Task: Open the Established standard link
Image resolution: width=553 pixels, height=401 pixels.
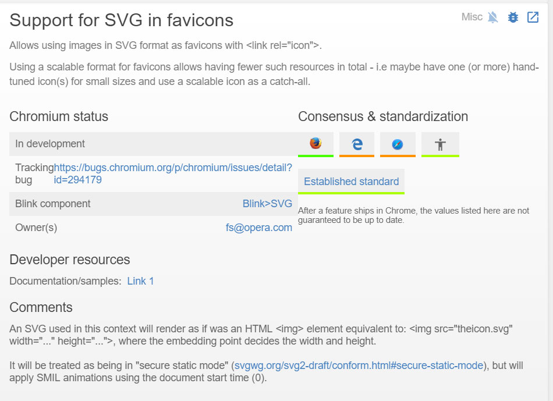Action: (351, 181)
